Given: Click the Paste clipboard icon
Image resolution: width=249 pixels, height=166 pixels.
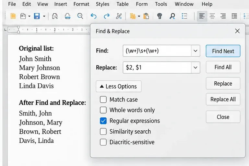Looking at the screenshot, I should coord(146,16).
